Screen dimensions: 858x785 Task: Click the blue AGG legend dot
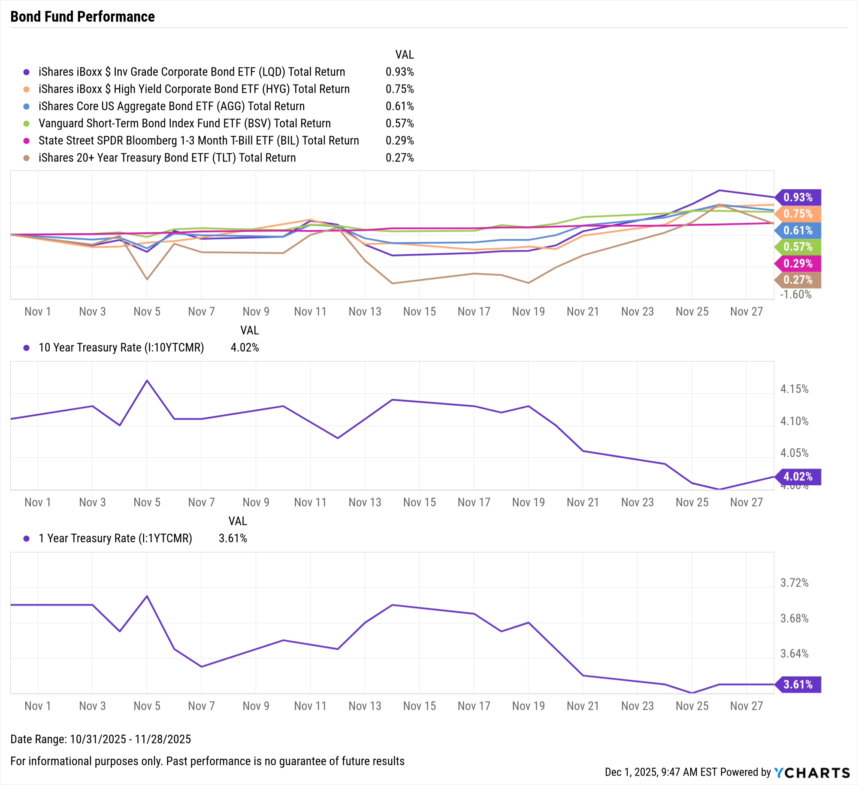[x=27, y=106]
